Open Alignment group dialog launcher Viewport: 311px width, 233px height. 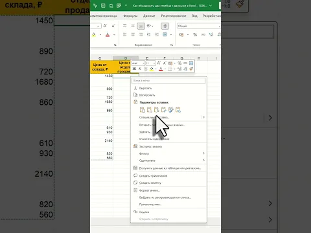click(x=172, y=45)
